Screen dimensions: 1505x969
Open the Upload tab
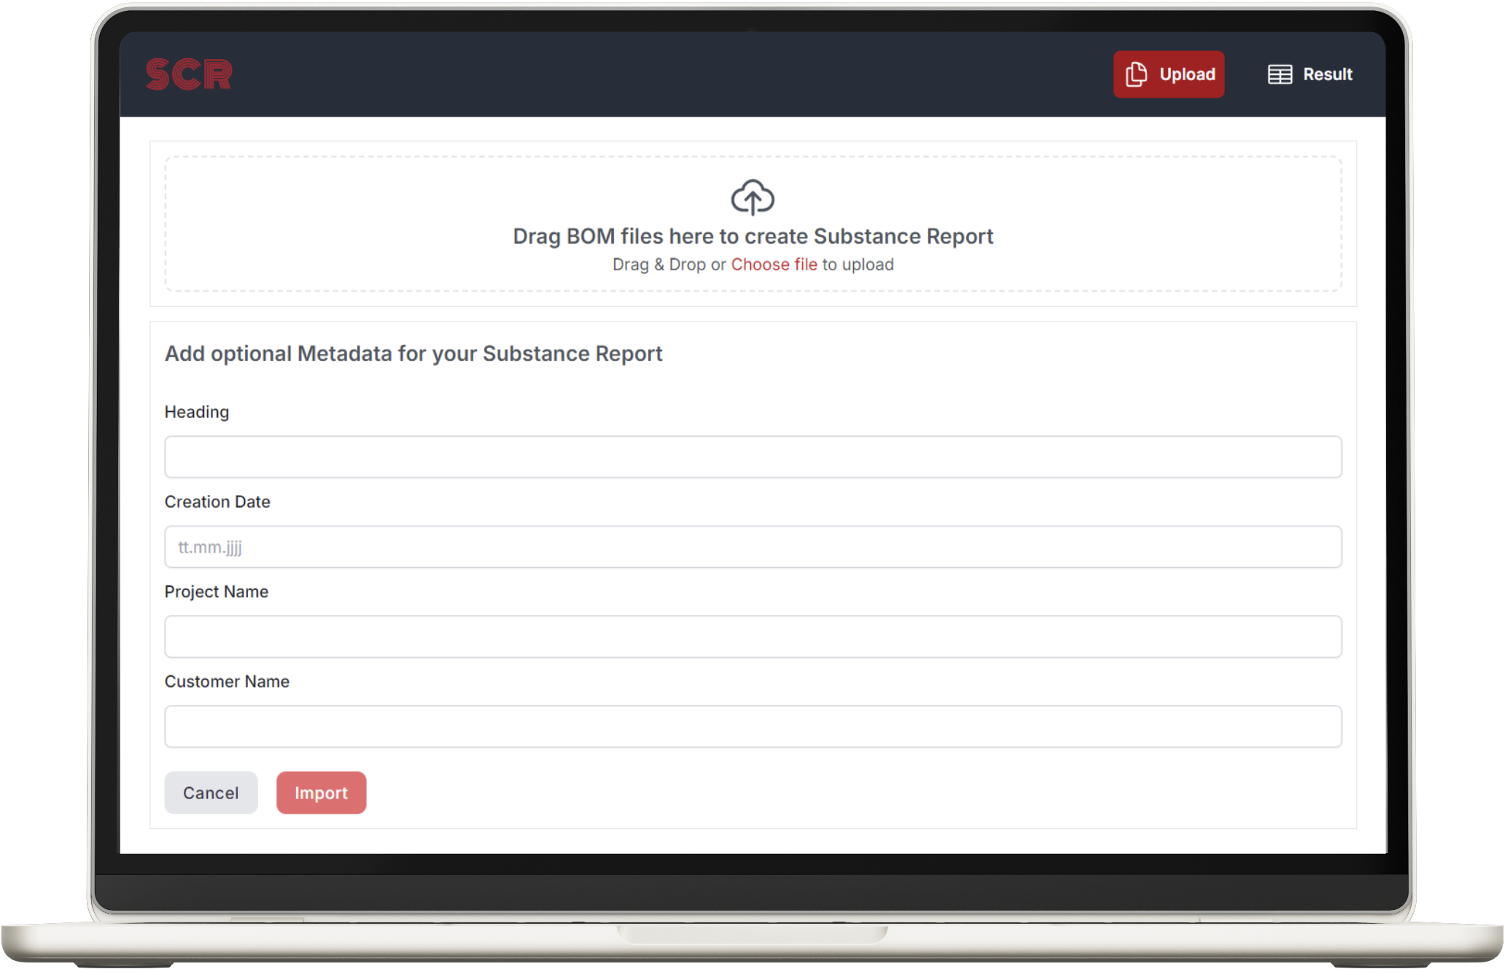1168,74
